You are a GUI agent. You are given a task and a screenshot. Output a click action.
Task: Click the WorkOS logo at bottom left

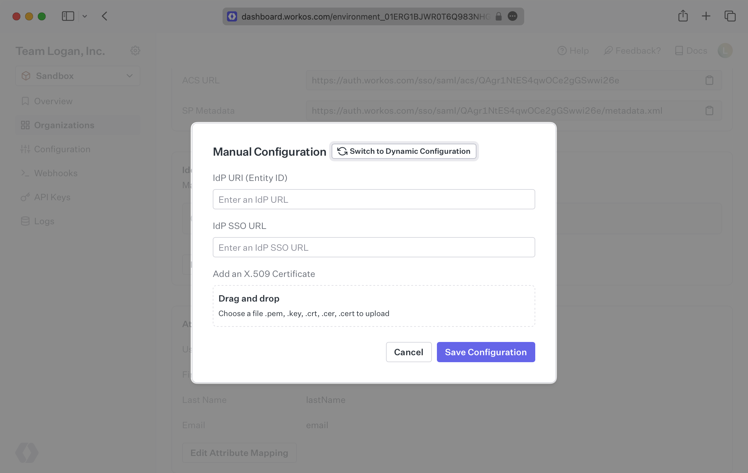point(27,452)
